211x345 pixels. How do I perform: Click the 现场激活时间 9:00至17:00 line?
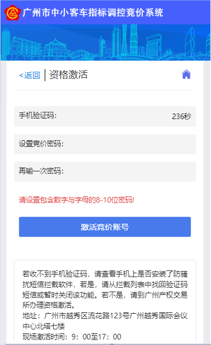72,337
